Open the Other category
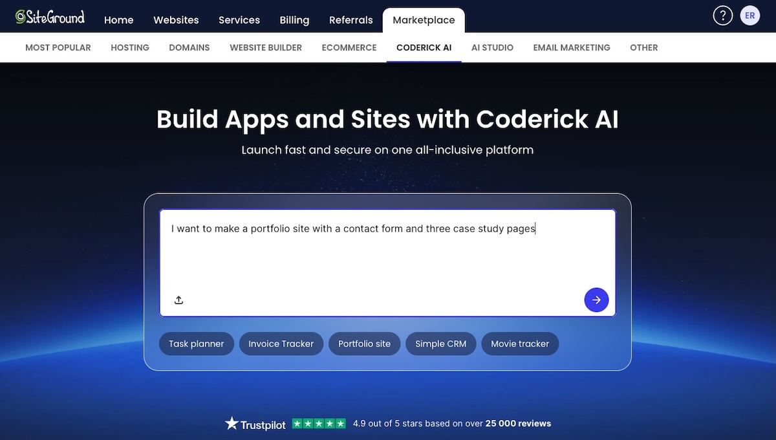This screenshot has height=440, width=776. (644, 47)
